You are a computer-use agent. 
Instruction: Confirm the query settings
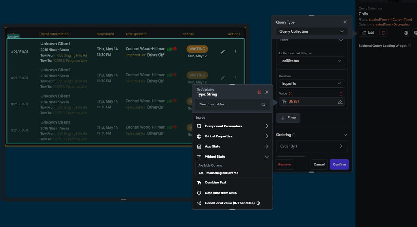(339, 164)
